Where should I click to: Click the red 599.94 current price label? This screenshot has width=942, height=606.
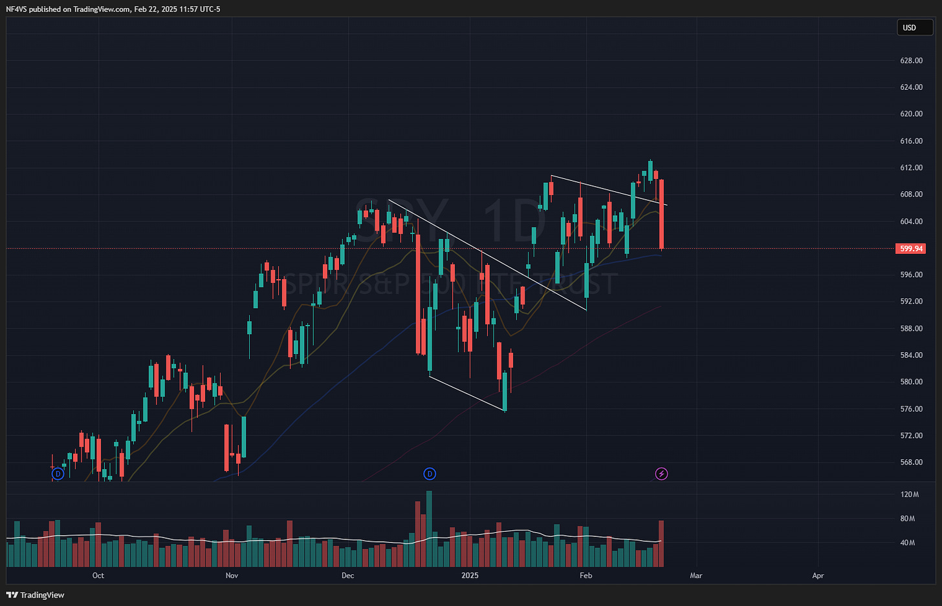click(910, 249)
